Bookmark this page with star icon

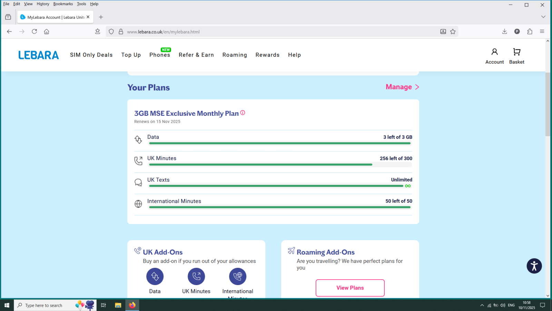pos(453,32)
